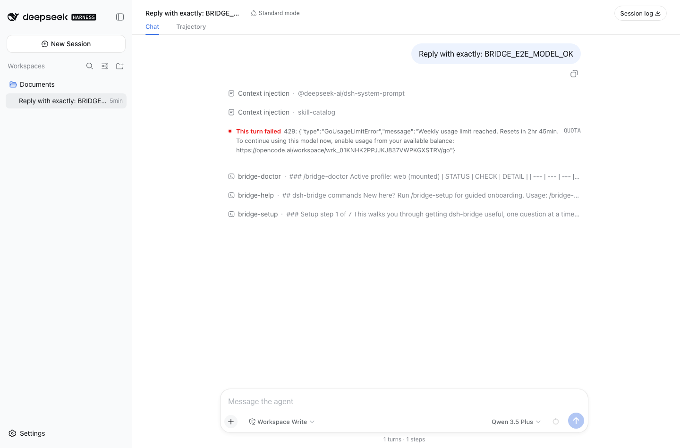Start a New Session

[x=66, y=44]
